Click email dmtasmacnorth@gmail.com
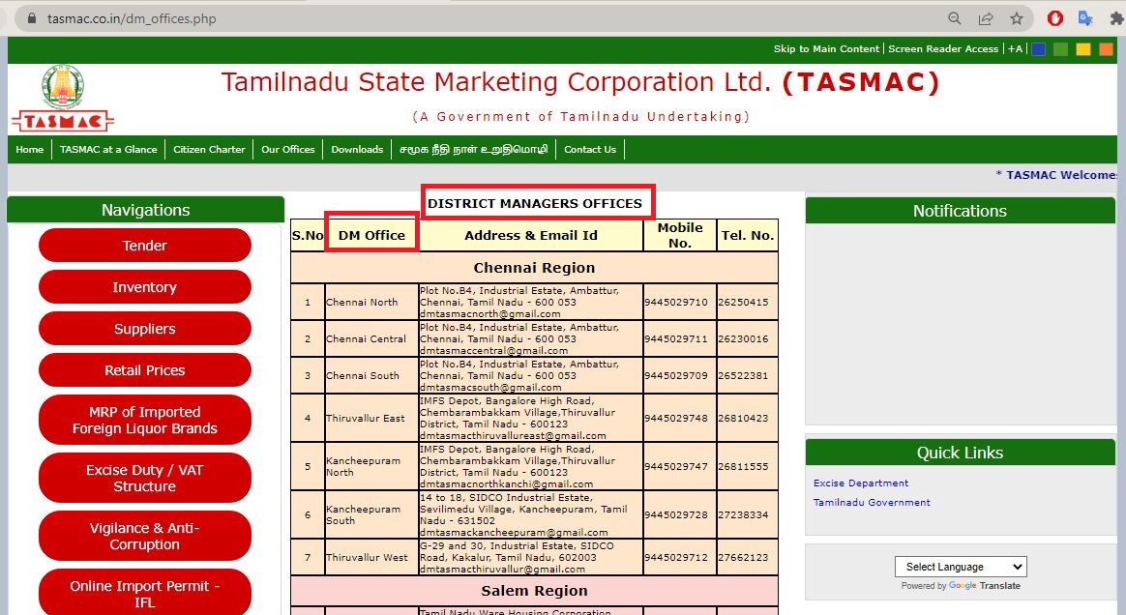The height and width of the screenshot is (615, 1126). click(x=489, y=313)
